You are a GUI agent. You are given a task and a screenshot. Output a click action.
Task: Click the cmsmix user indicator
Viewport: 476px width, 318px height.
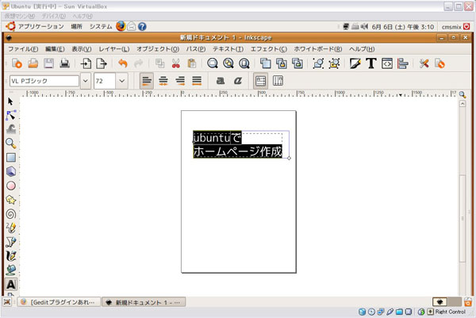(451, 27)
